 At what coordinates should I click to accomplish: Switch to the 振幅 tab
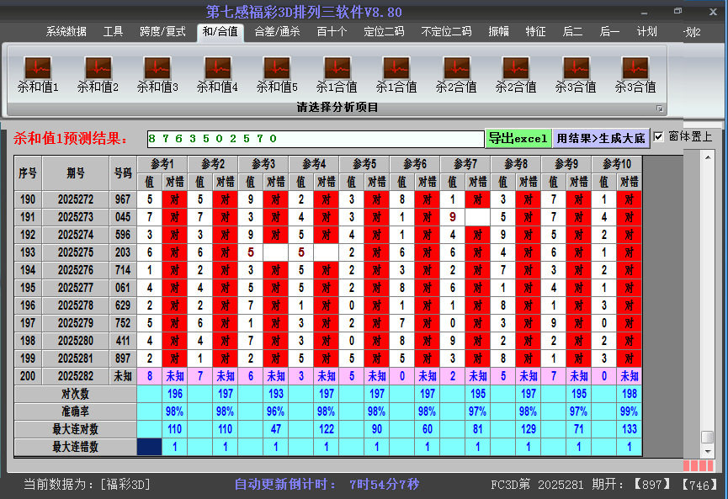click(x=499, y=32)
